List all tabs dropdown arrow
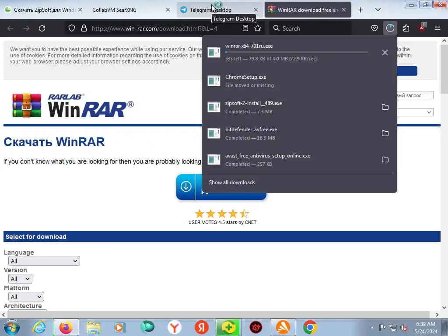 point(378,10)
